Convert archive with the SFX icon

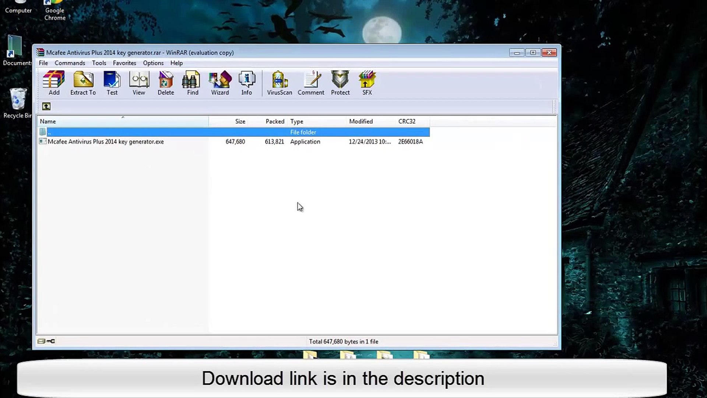367,83
